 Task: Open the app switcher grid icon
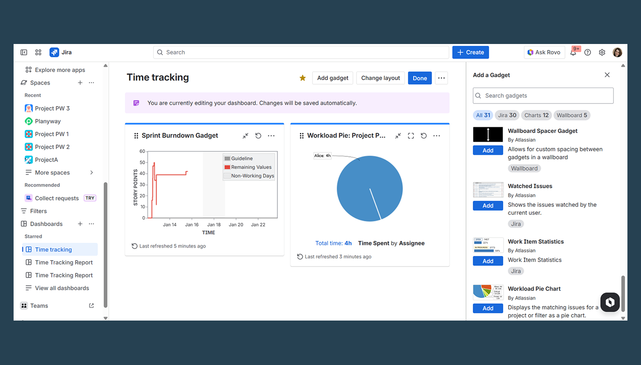click(38, 52)
